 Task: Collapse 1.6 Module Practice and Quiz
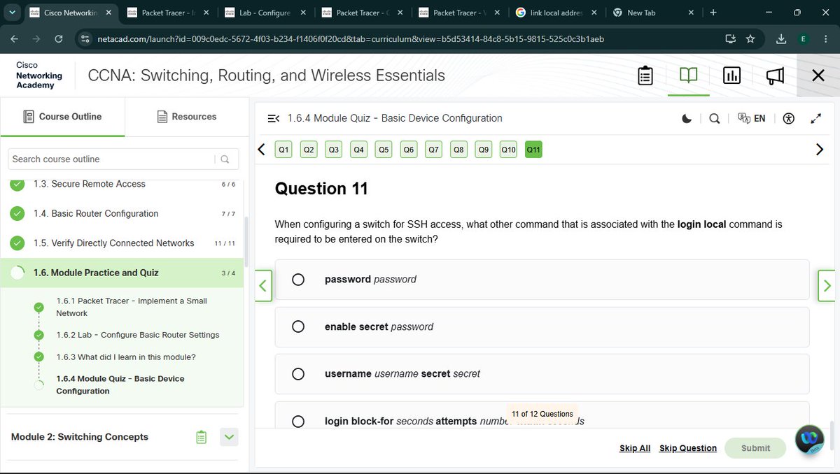click(122, 273)
